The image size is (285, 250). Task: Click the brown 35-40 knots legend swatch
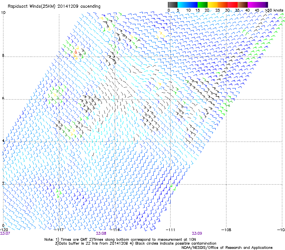click(243, 5)
